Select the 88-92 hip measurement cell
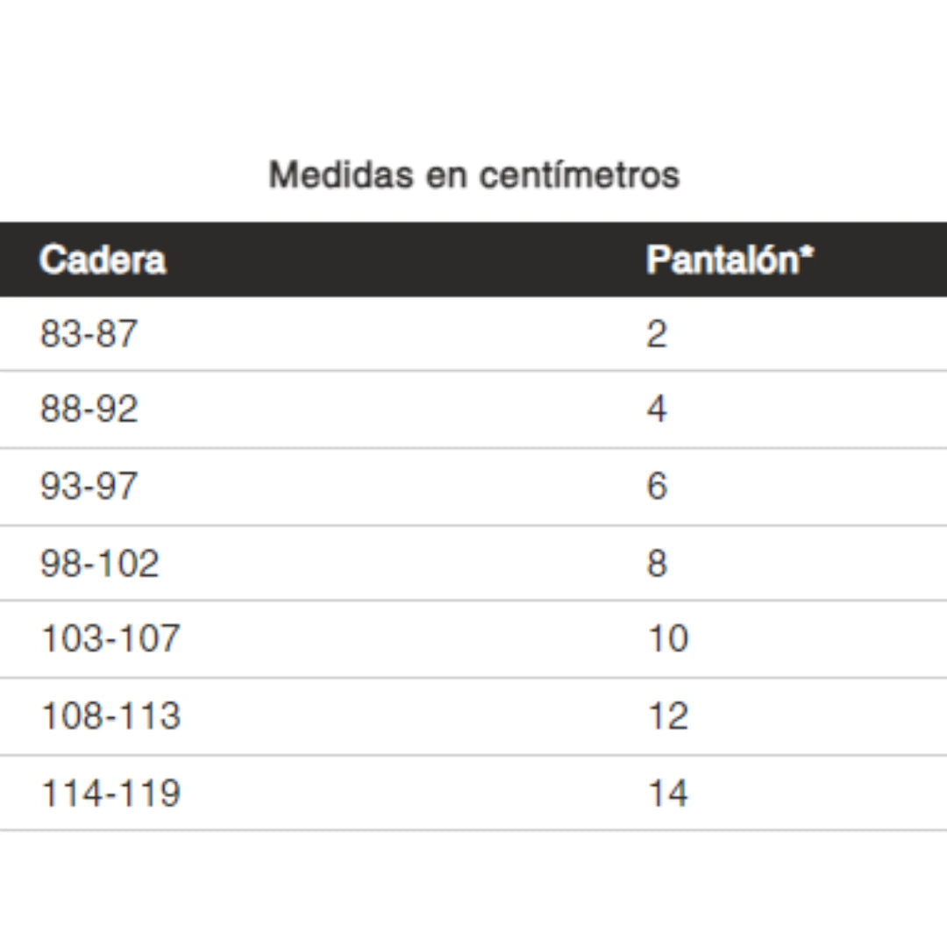Image resolution: width=947 pixels, height=947 pixels. [89, 409]
